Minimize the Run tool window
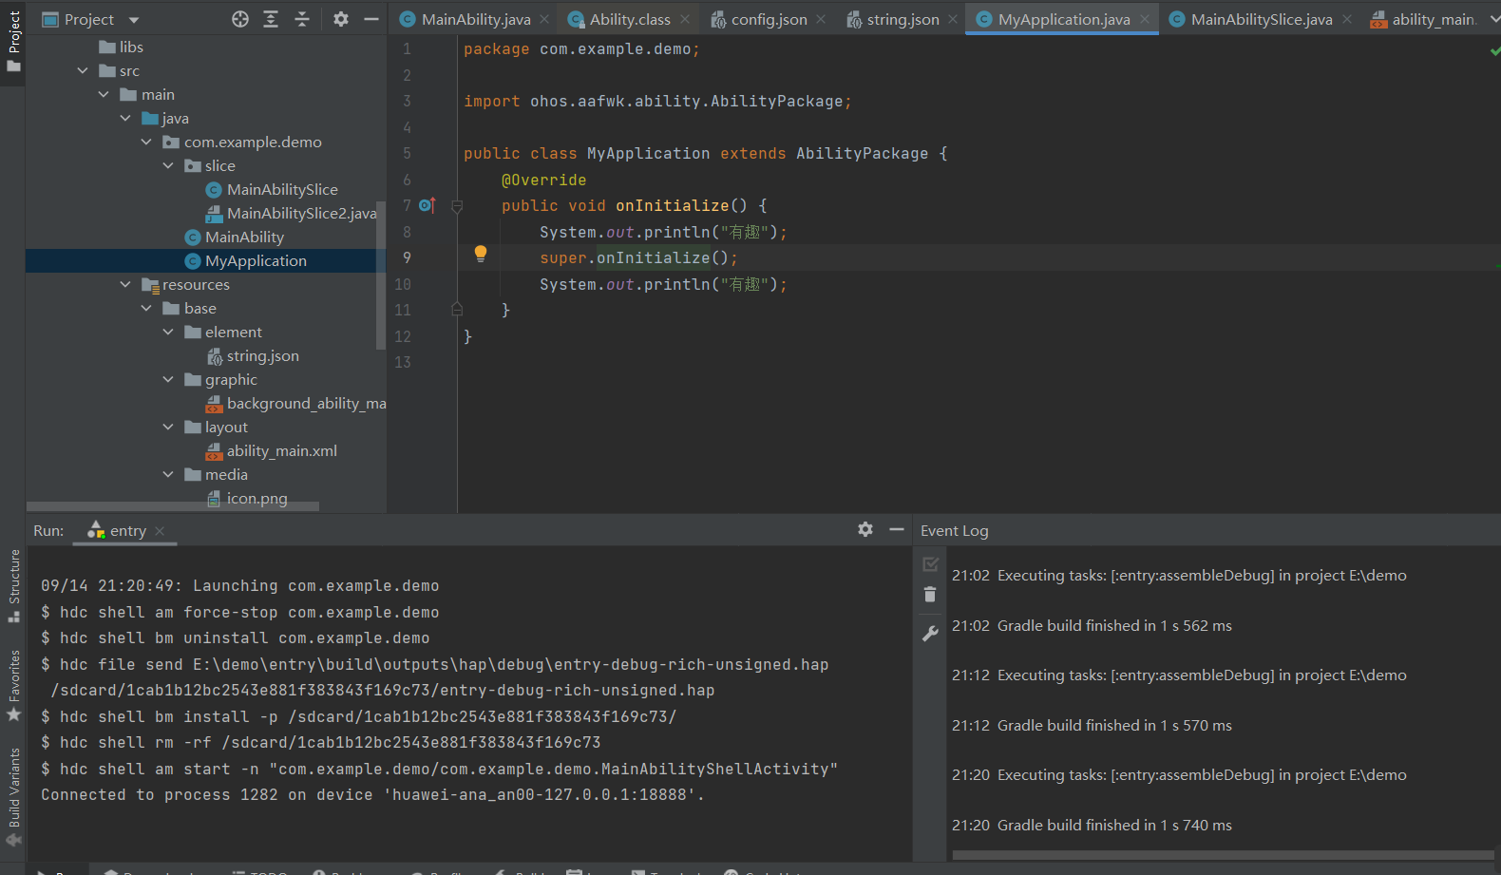Image resolution: width=1501 pixels, height=875 pixels. (897, 529)
